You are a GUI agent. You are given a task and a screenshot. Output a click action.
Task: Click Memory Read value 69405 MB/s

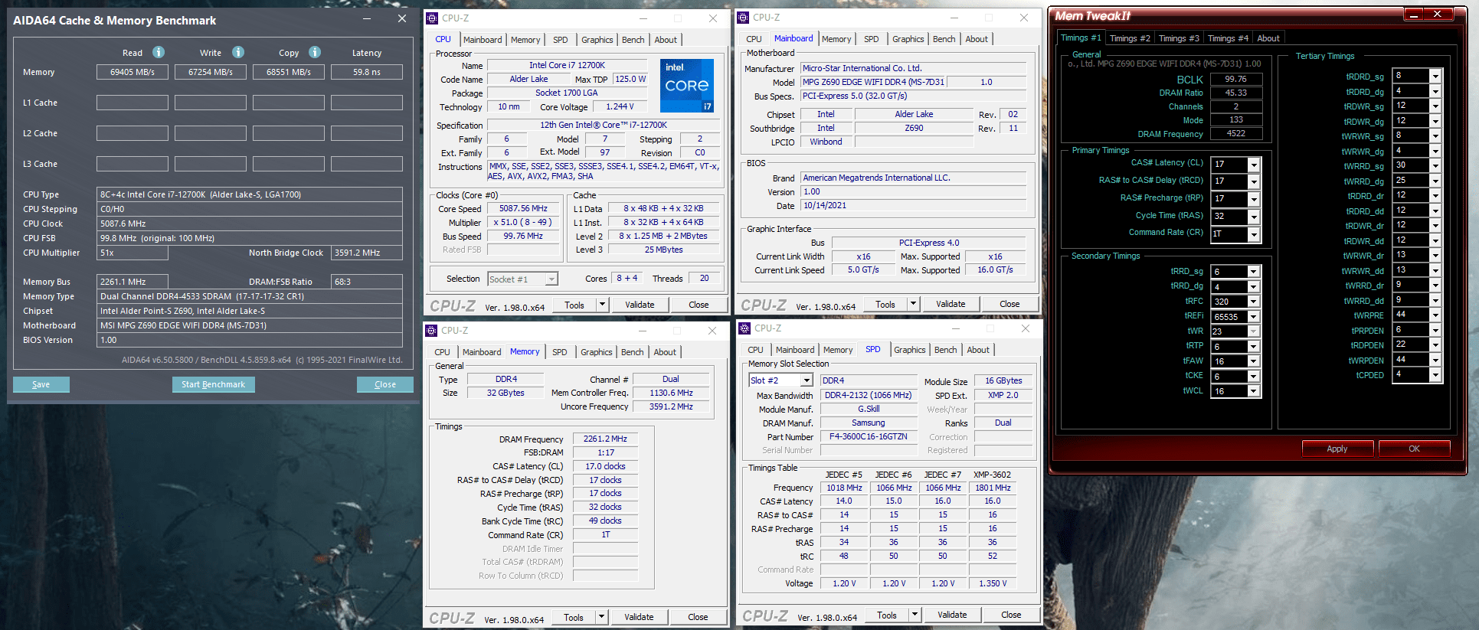(133, 72)
